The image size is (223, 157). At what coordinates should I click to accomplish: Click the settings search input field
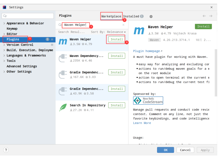[28, 16]
